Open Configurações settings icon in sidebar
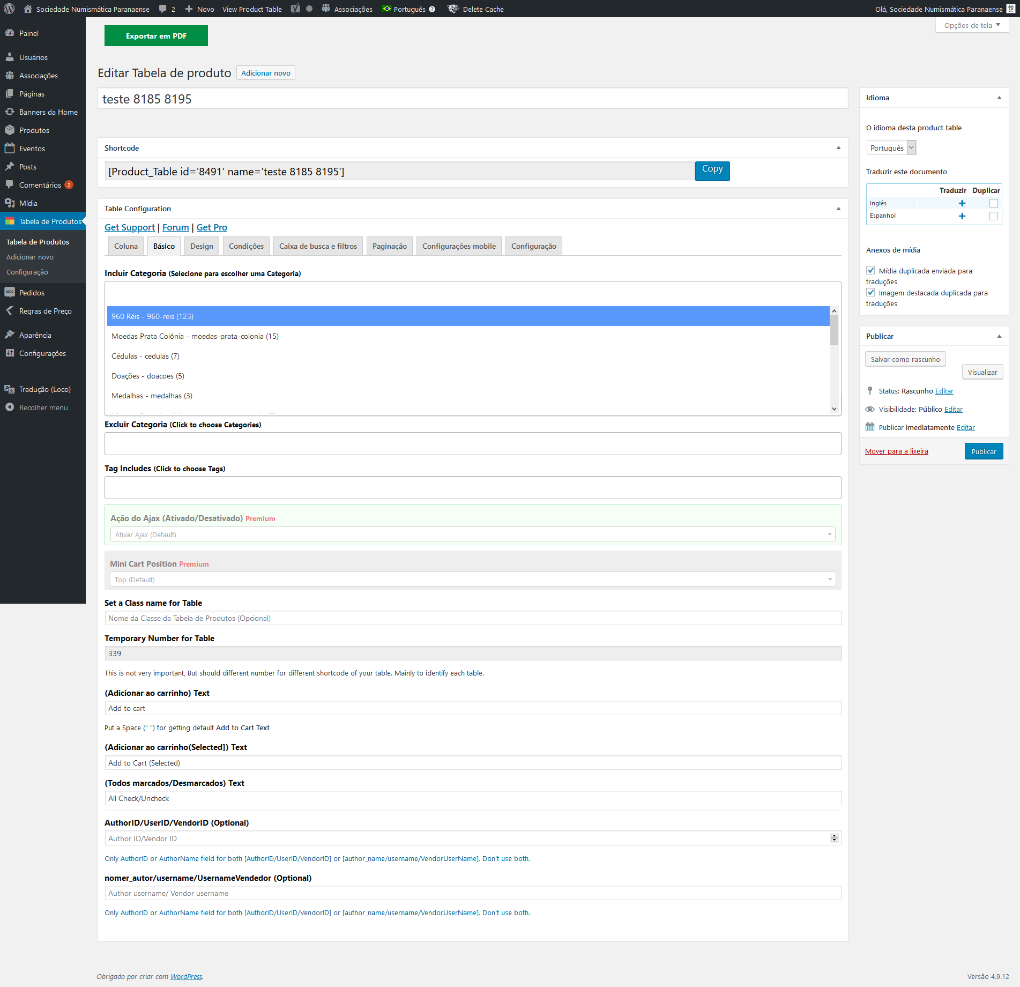The width and height of the screenshot is (1020, 987). pyautogui.click(x=10, y=353)
